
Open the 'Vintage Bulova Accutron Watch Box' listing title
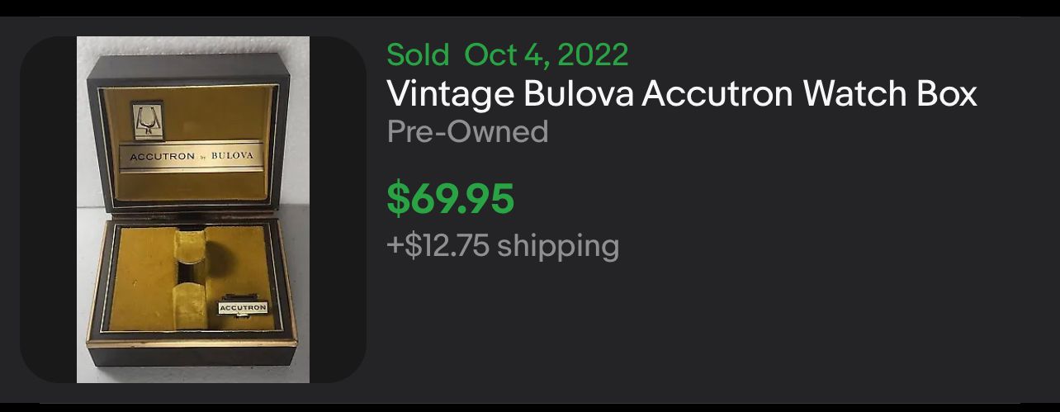point(682,94)
